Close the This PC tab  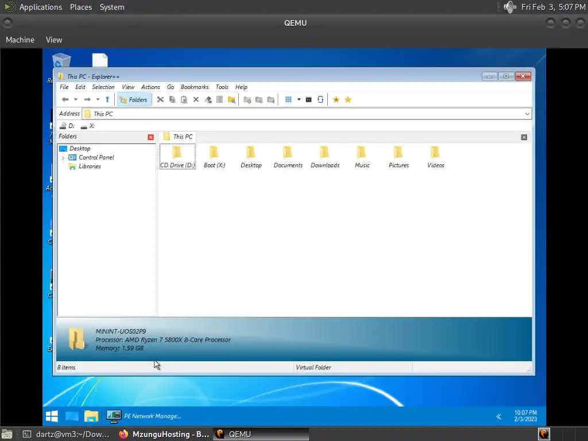coord(524,137)
